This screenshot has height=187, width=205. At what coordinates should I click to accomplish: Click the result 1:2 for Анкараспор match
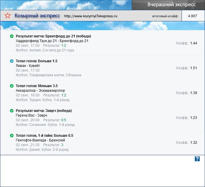point(64,95)
